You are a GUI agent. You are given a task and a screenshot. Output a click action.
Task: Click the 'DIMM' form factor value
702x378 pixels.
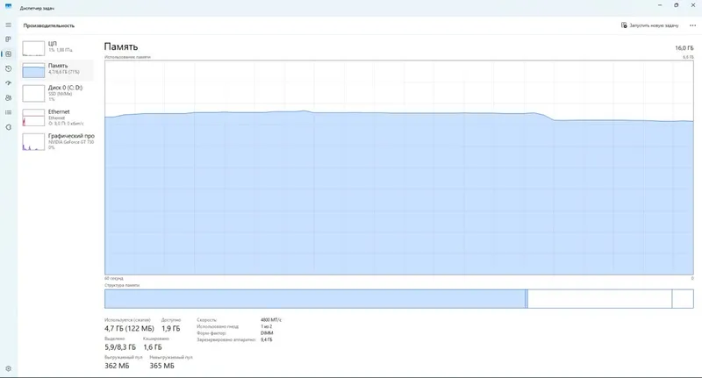coord(267,333)
